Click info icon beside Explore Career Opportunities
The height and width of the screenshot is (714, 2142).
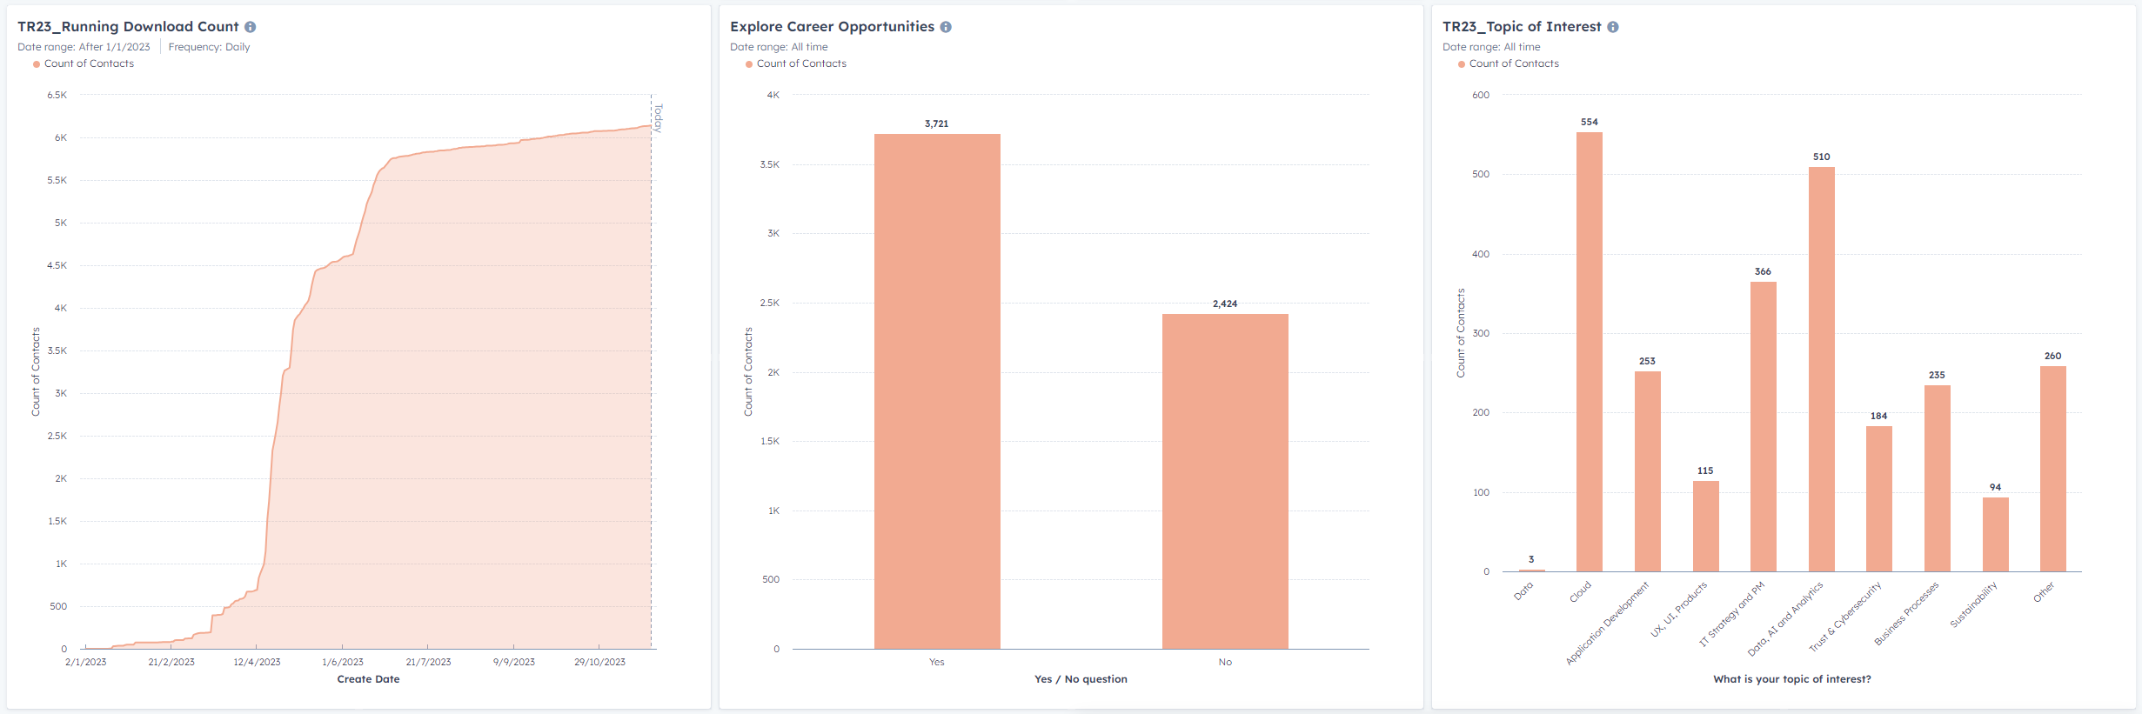coord(946,27)
